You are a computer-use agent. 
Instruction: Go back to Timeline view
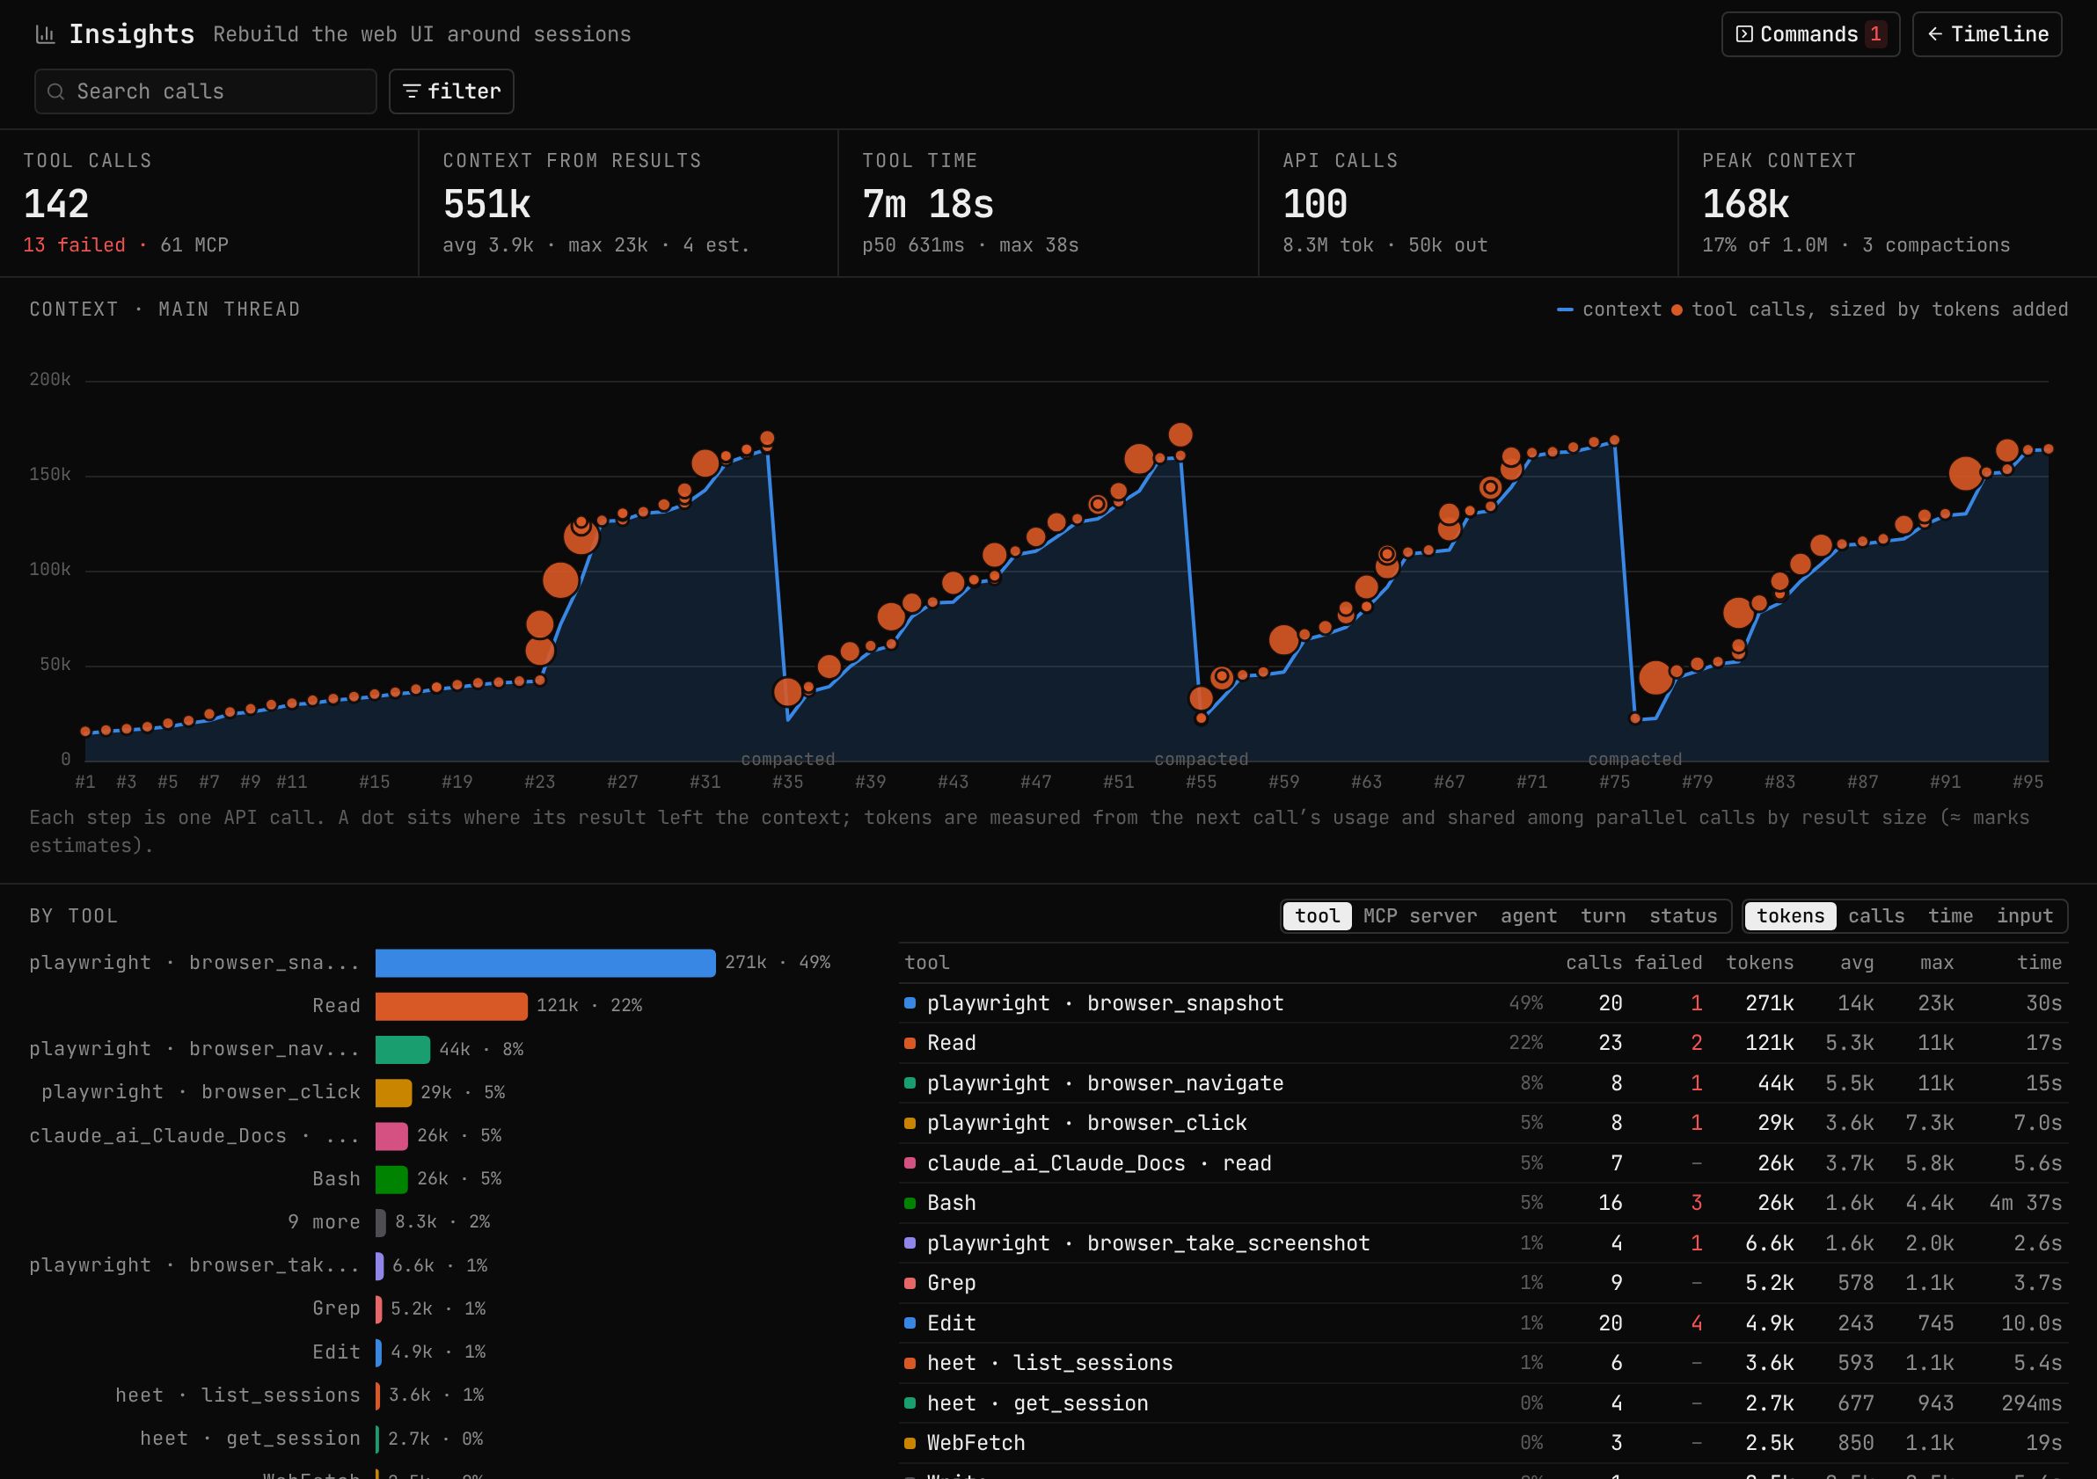coord(1986,34)
